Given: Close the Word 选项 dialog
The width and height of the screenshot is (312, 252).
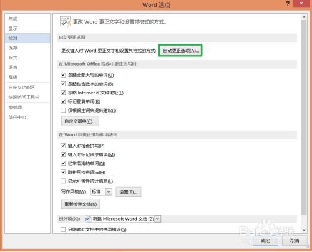Looking at the screenshot, I should tap(301, 4).
